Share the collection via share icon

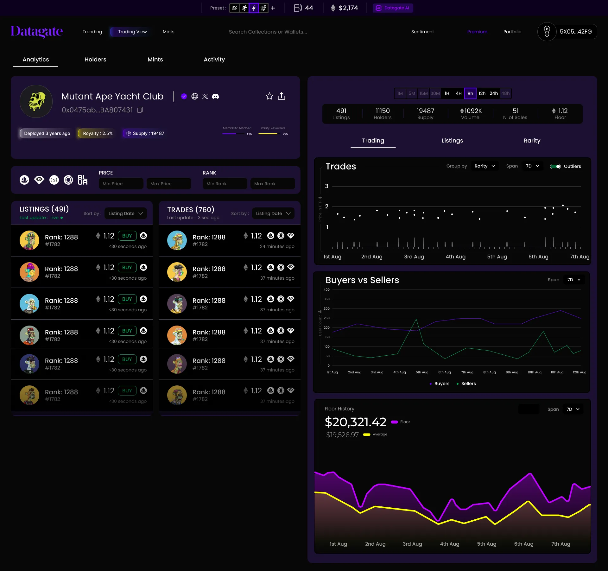tap(282, 96)
